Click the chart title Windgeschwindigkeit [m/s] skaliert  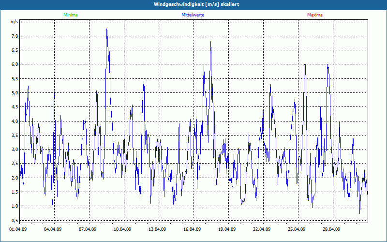click(x=196, y=4)
